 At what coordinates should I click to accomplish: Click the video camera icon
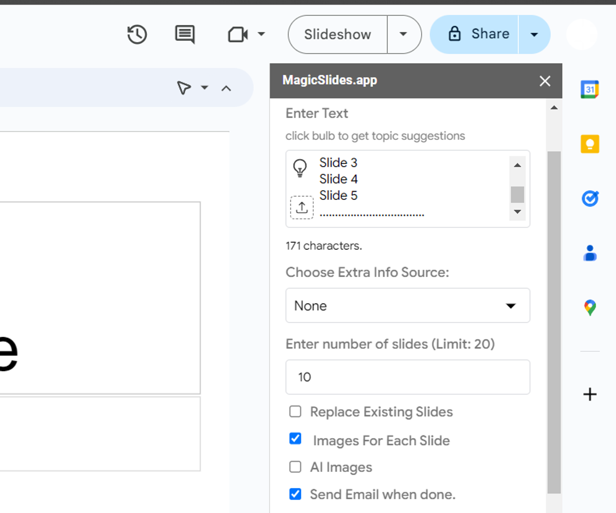coord(236,34)
